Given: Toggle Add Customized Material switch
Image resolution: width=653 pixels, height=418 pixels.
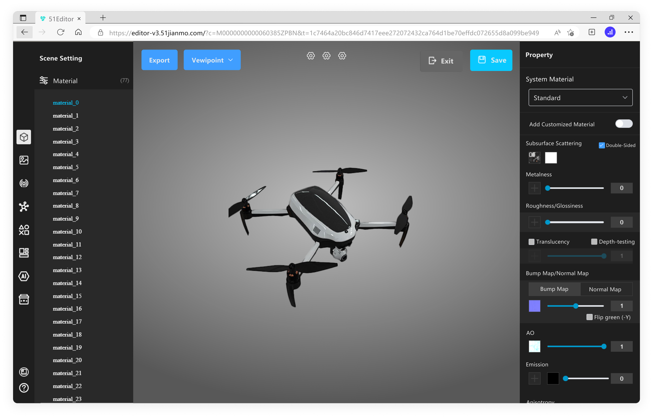Looking at the screenshot, I should (623, 124).
